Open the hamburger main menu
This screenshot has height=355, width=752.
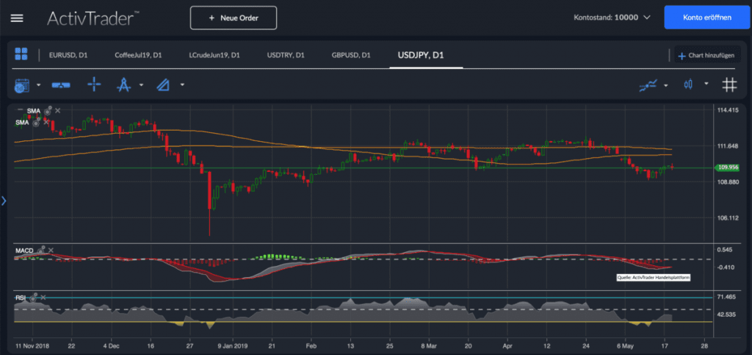tap(17, 18)
